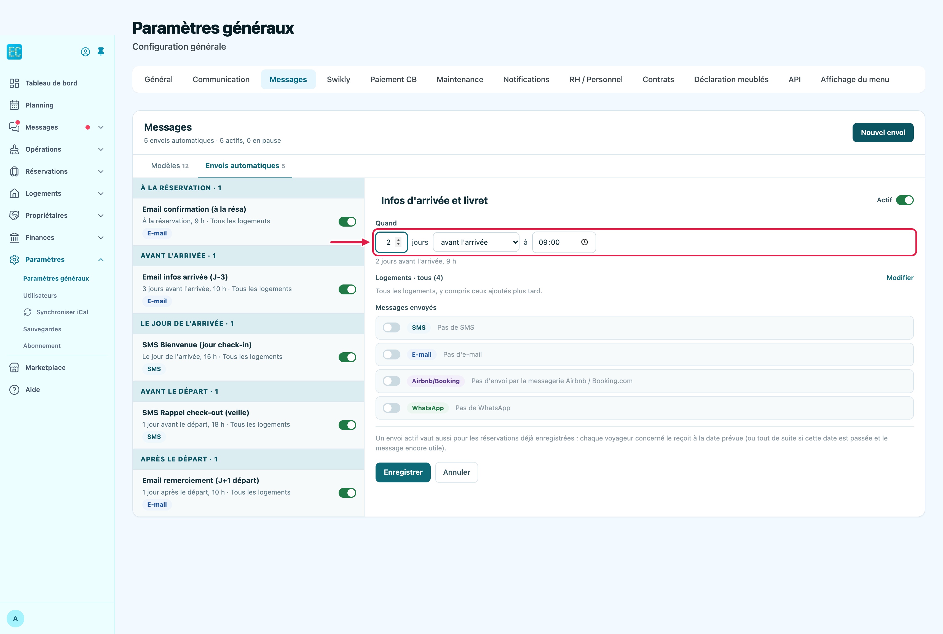Open Abonnement in the sidebar
943x634 pixels.
tap(42, 346)
